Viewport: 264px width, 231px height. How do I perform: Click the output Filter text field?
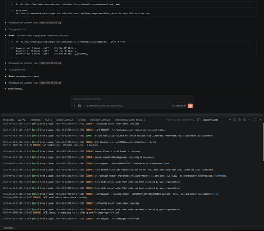coord(181,120)
